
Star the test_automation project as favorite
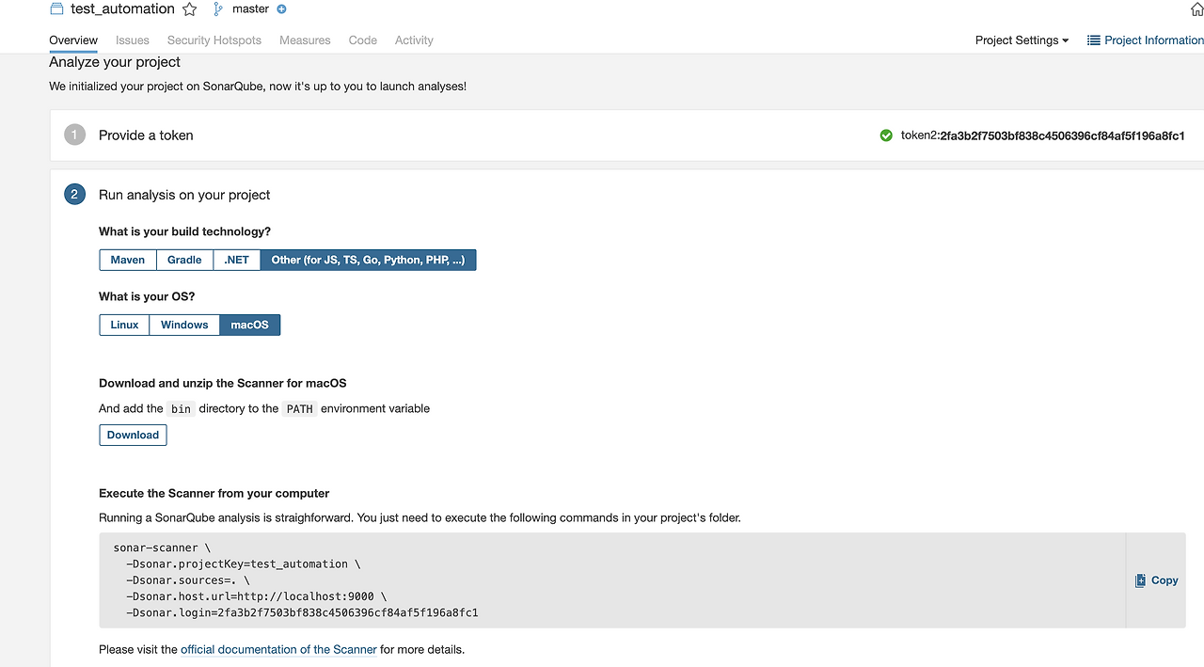point(189,9)
